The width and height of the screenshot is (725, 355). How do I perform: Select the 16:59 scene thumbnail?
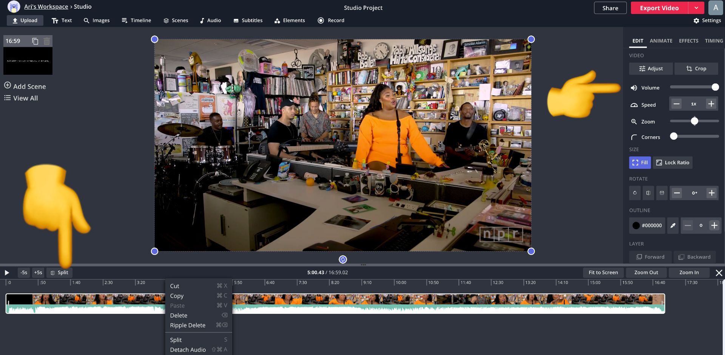(28, 61)
